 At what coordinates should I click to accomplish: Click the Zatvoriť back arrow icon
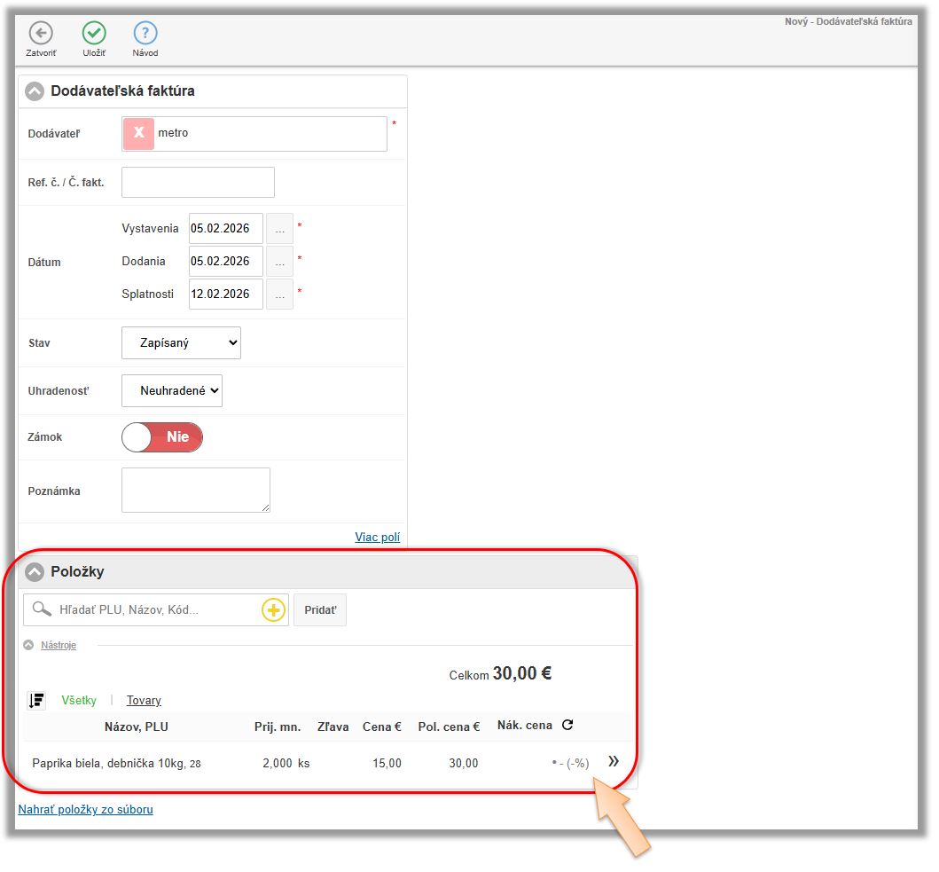pos(41,34)
